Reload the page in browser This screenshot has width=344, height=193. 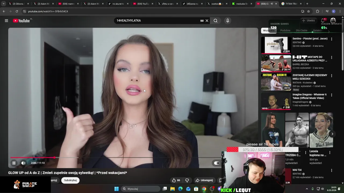pos(17,12)
